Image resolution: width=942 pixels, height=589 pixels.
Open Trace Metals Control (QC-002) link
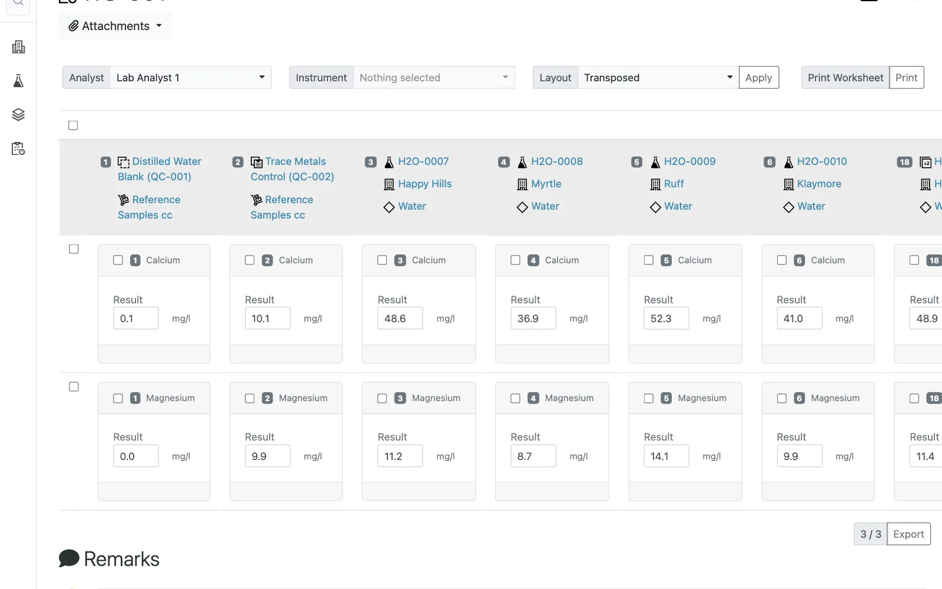click(292, 169)
